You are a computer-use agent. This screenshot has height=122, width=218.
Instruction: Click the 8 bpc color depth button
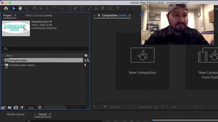point(31,108)
